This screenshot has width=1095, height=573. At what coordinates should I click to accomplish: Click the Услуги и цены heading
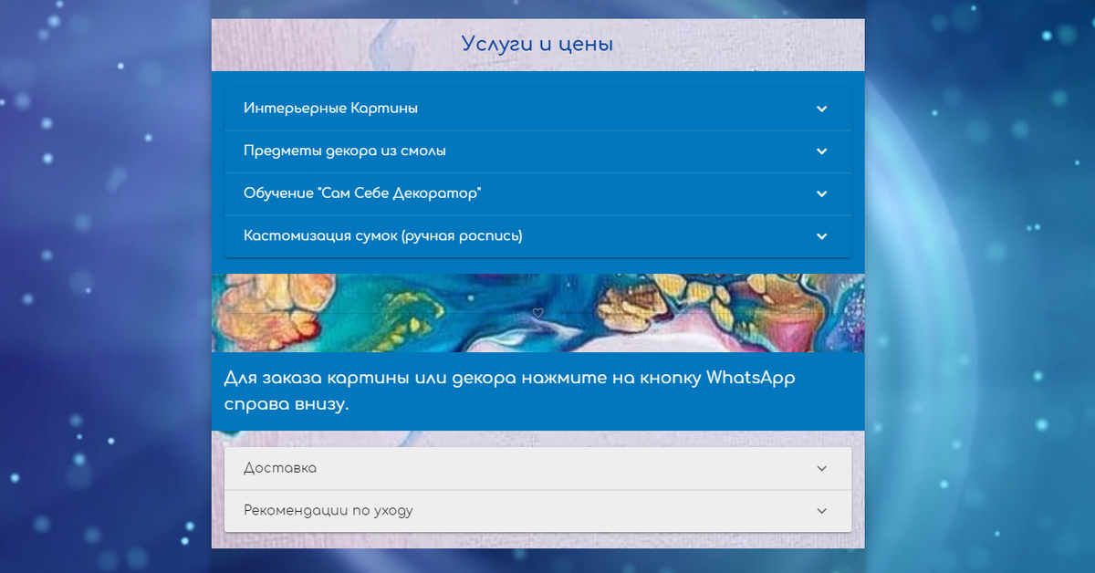[x=537, y=44]
